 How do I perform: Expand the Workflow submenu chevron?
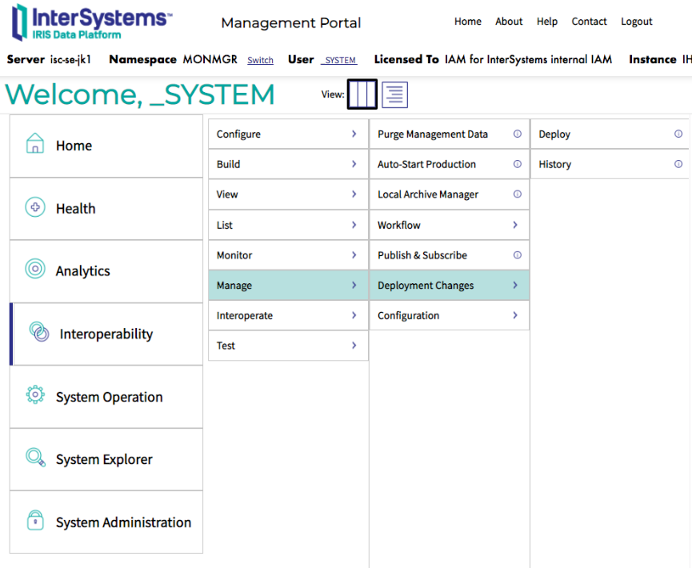(x=515, y=226)
